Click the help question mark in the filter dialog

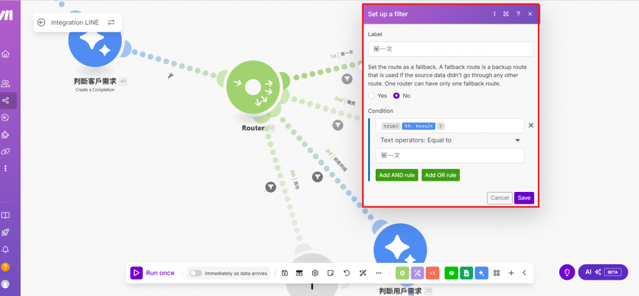[x=518, y=14]
